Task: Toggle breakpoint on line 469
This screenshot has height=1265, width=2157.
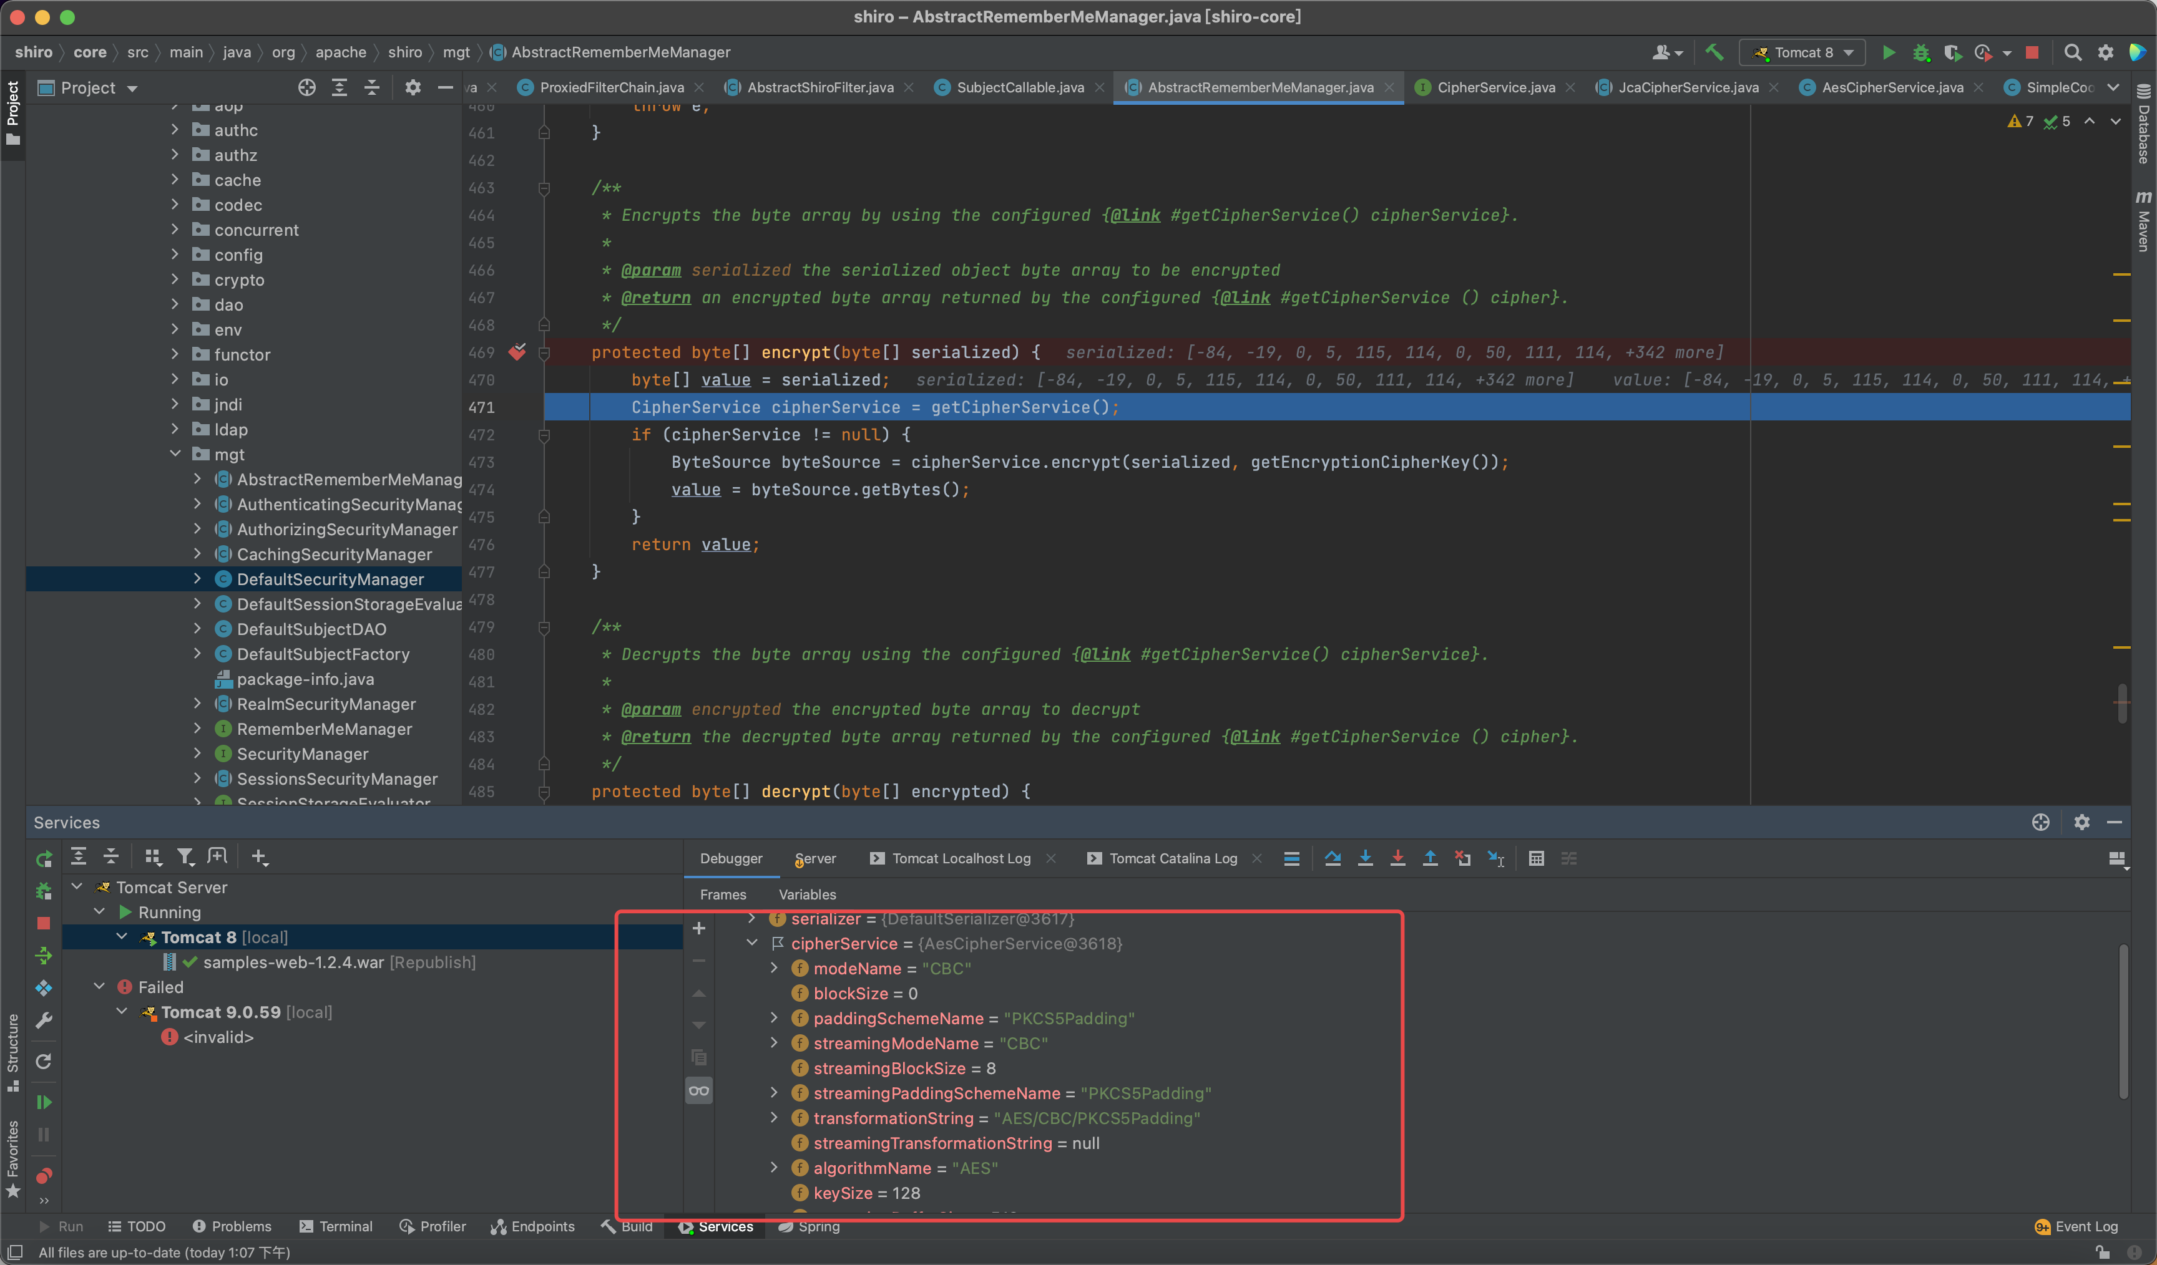Action: (x=517, y=352)
